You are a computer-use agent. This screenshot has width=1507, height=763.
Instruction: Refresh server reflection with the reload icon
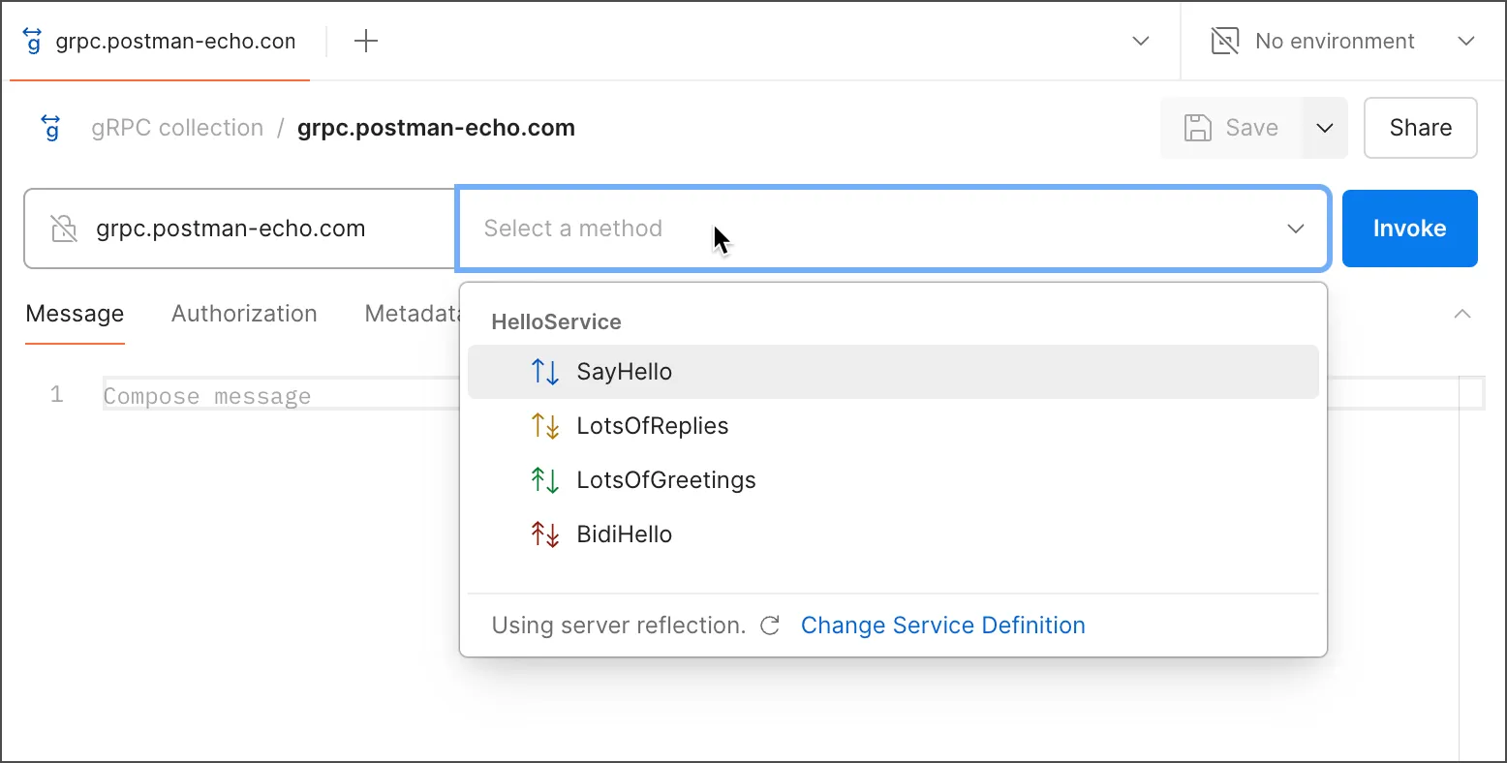pos(770,626)
